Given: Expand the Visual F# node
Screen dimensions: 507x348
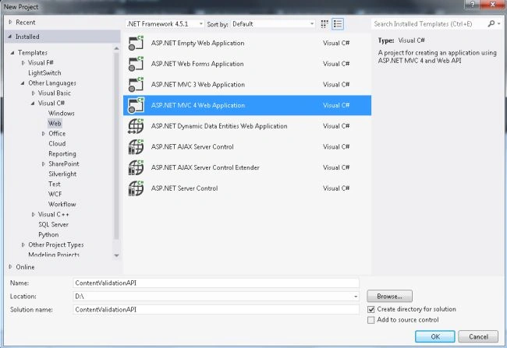Looking at the screenshot, I should click(x=23, y=62).
